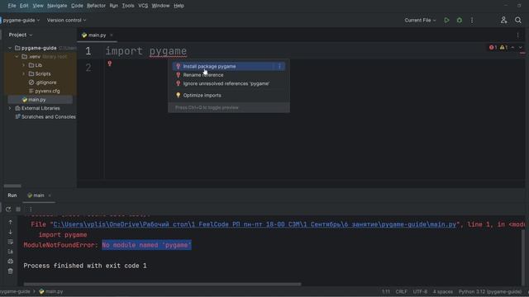The image size is (529, 297).
Task: Click the error count indicator
Action: (493, 48)
